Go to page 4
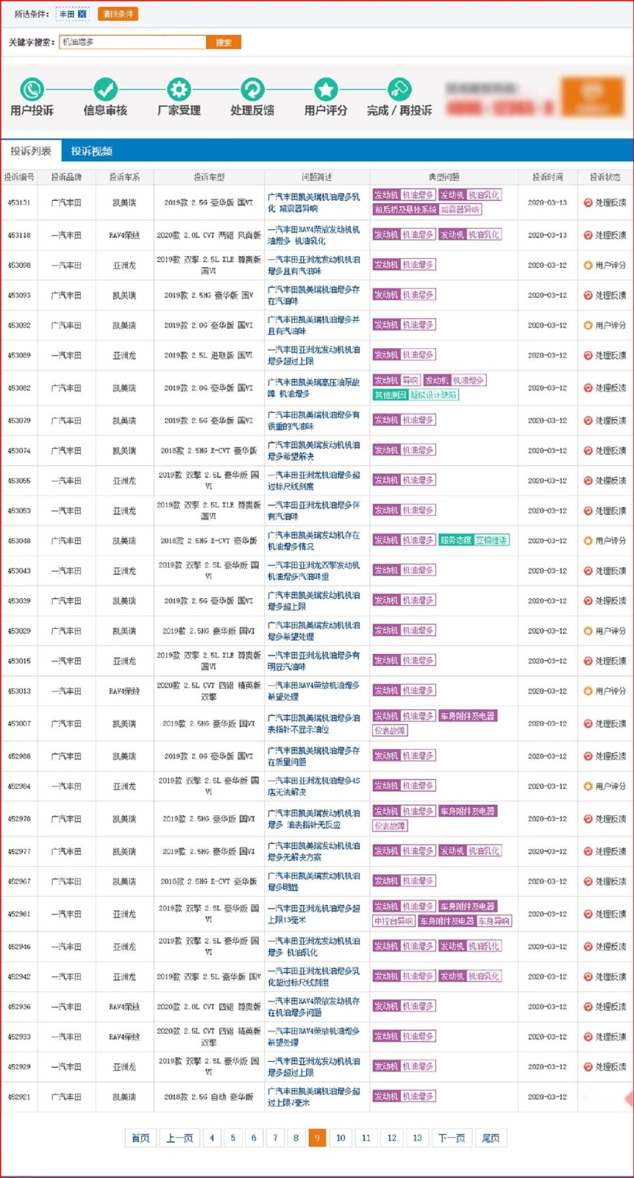This screenshot has height=1178, width=634. 212,1138
